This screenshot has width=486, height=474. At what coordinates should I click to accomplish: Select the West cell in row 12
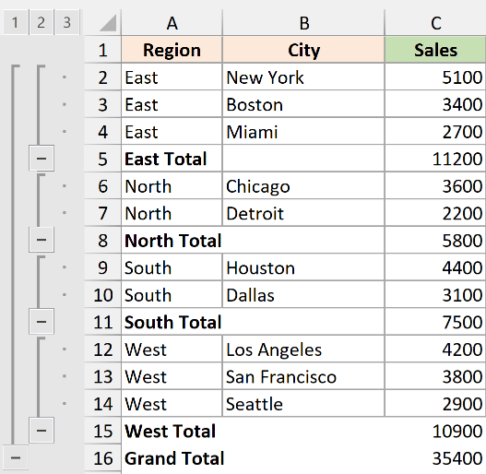point(172,350)
